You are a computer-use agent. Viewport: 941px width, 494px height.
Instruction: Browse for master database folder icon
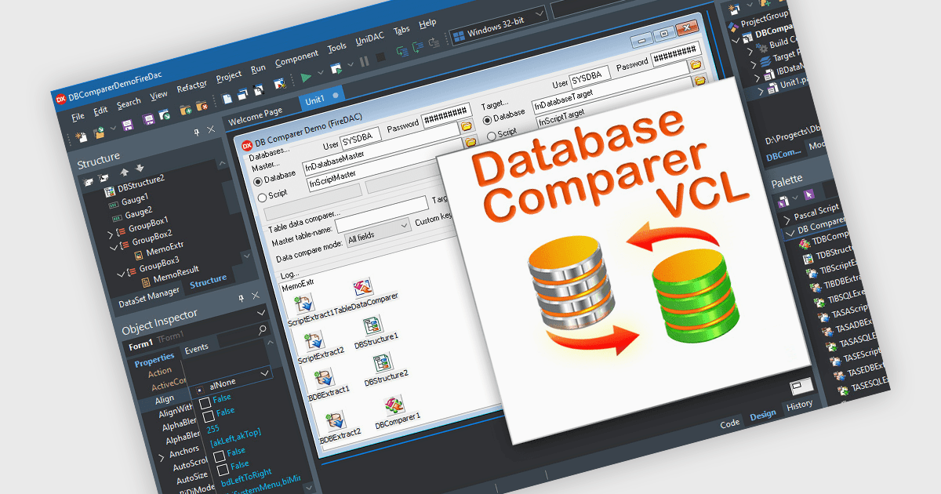(466, 125)
